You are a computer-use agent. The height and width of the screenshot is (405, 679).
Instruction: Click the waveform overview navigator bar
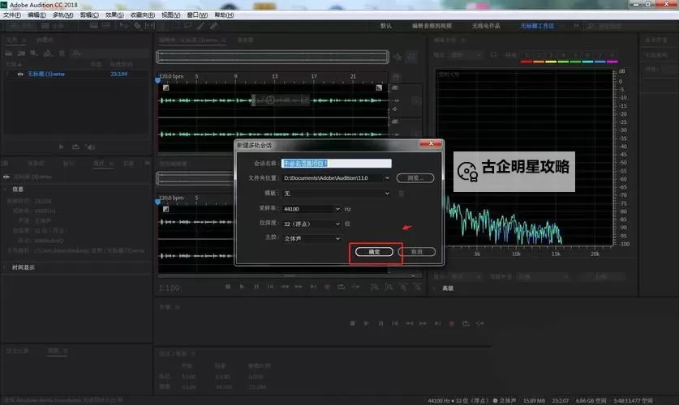coord(273,57)
